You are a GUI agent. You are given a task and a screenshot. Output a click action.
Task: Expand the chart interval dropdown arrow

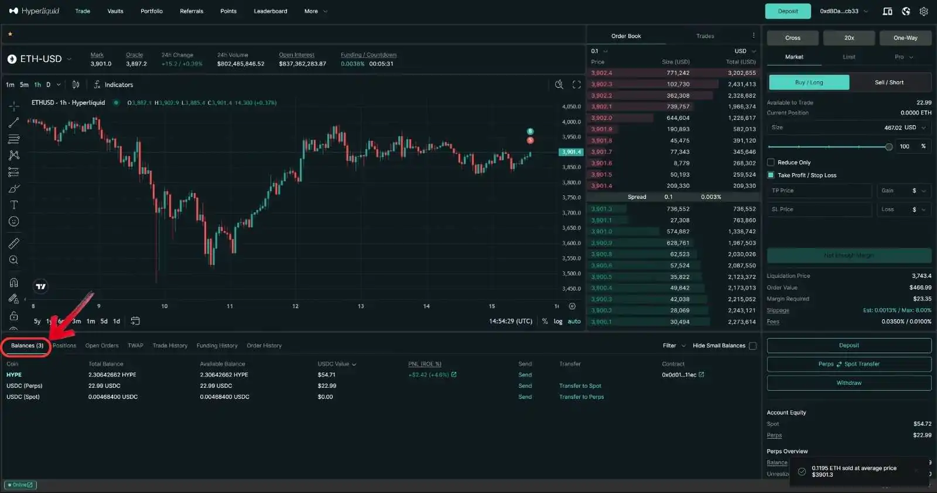click(x=59, y=85)
